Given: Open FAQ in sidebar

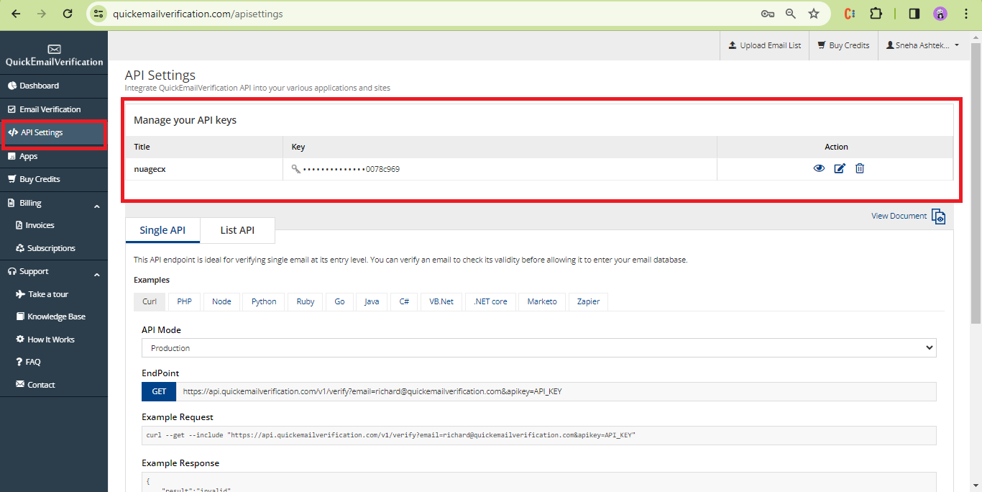Looking at the screenshot, I should 54,362.
